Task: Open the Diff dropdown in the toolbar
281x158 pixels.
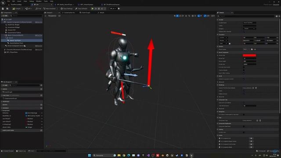Action: tap(29, 9)
